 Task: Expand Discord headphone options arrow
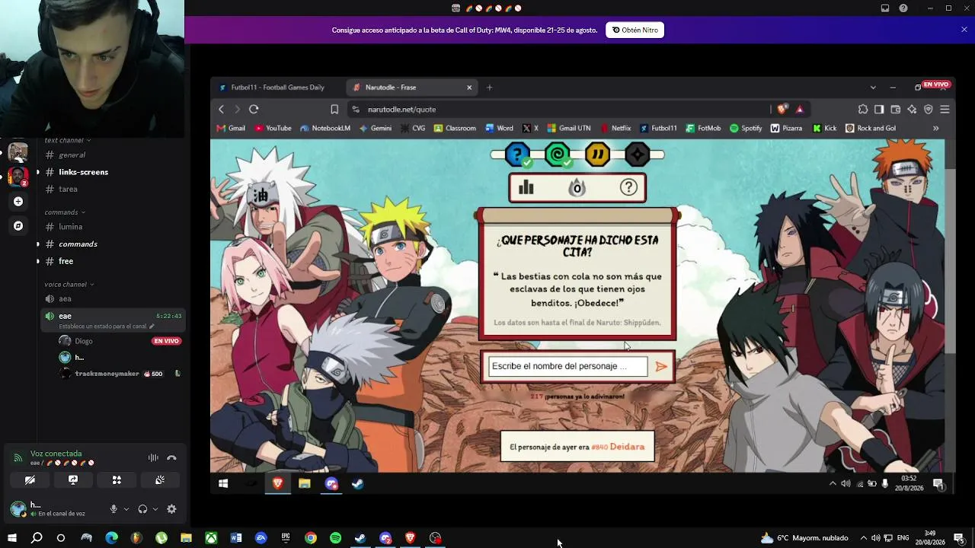tap(155, 509)
